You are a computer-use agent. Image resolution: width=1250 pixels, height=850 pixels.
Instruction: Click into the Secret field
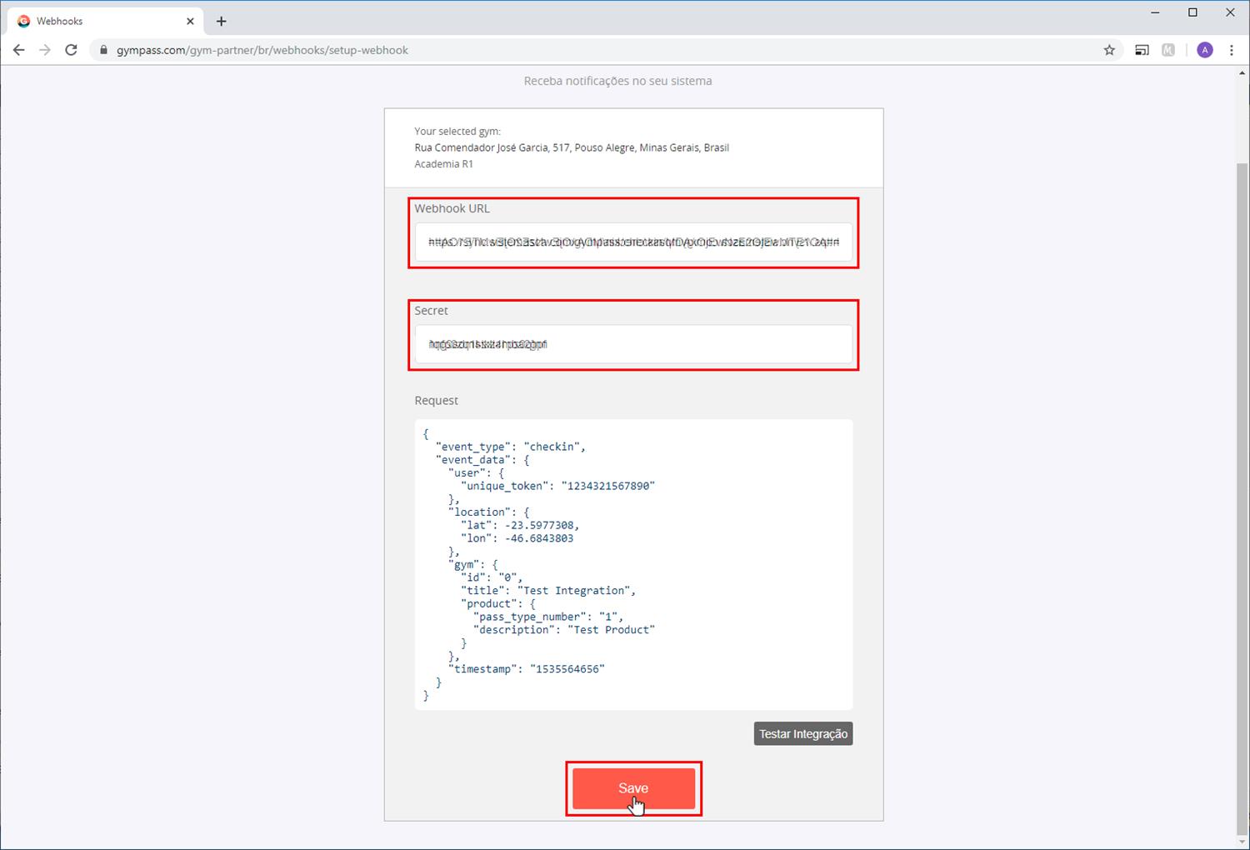tap(633, 344)
